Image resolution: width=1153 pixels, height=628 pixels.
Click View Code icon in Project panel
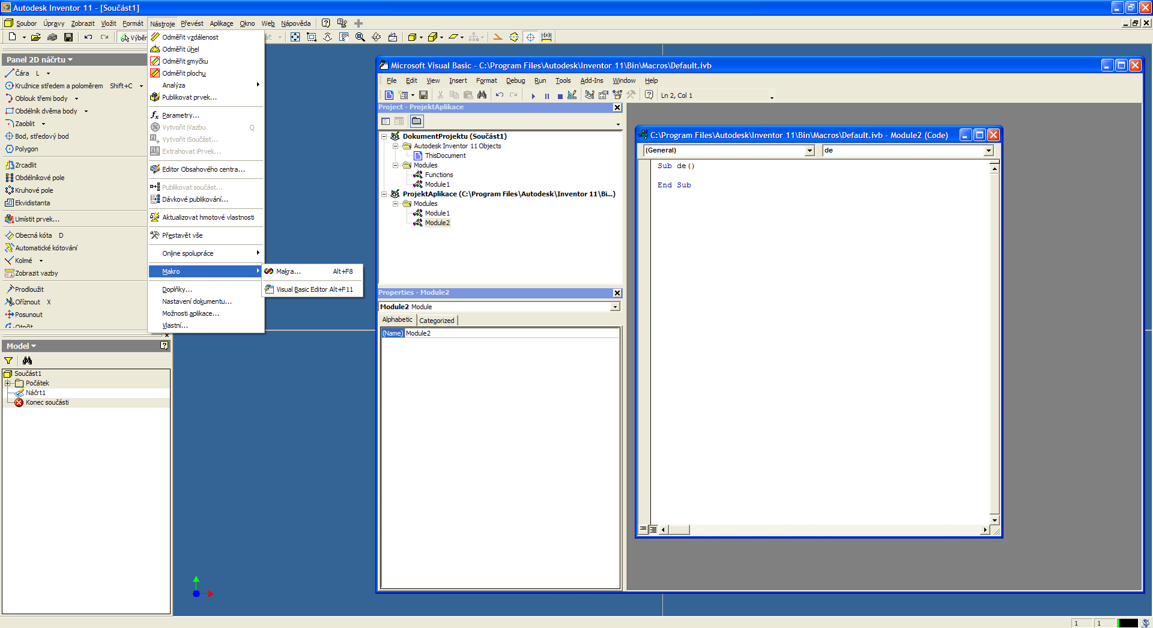386,121
